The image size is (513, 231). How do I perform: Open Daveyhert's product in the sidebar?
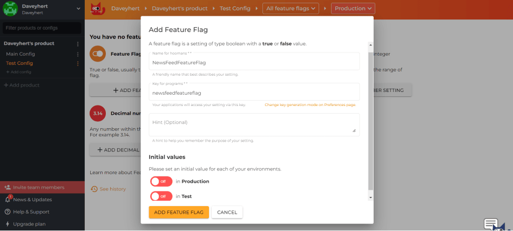tap(29, 44)
